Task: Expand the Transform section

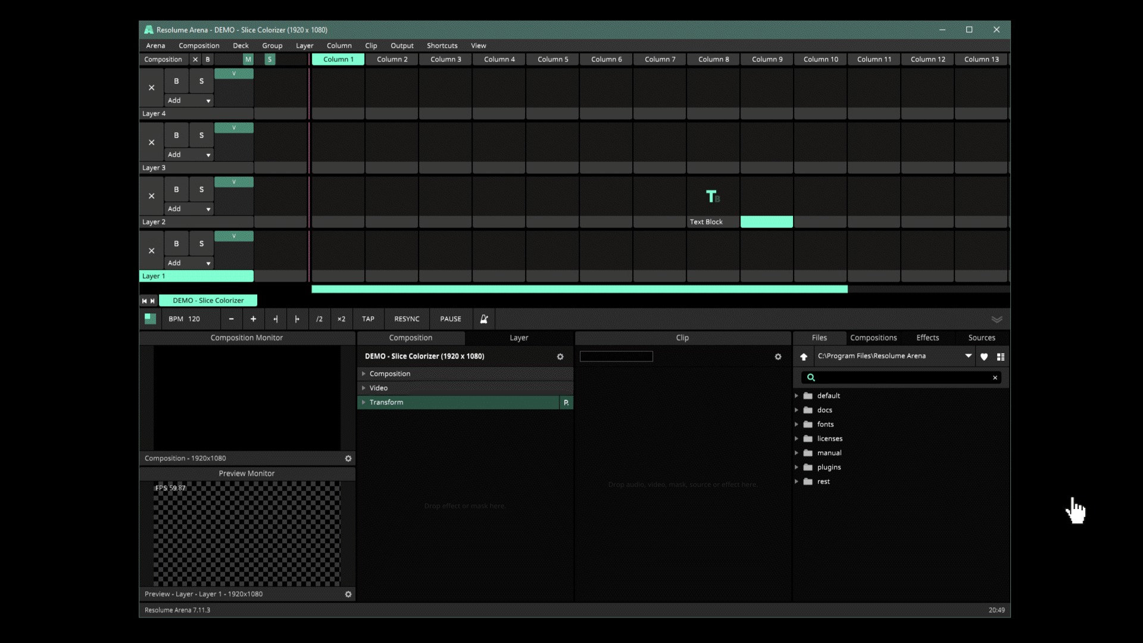Action: (364, 402)
